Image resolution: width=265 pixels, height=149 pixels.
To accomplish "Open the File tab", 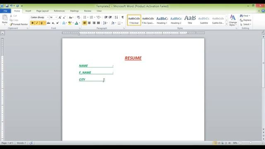I will pyautogui.click(x=5, y=11).
